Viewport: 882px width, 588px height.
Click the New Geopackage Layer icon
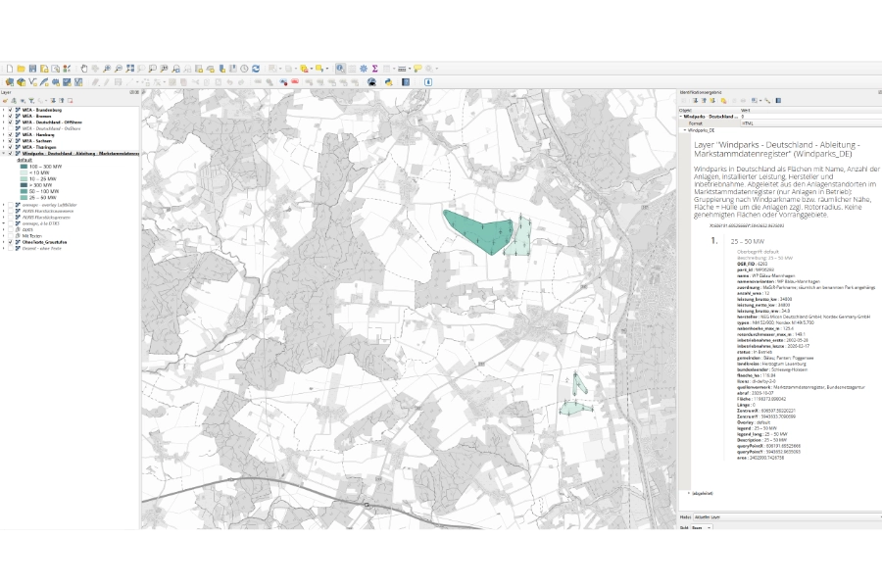pyautogui.click(x=21, y=82)
